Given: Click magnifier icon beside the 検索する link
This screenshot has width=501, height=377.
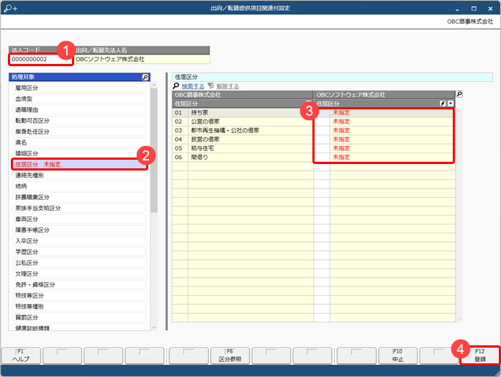Looking at the screenshot, I should coord(176,86).
